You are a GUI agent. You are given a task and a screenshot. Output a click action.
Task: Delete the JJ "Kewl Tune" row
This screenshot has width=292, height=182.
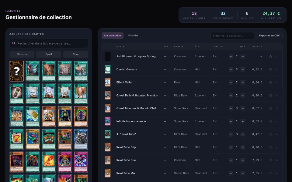click(277, 134)
